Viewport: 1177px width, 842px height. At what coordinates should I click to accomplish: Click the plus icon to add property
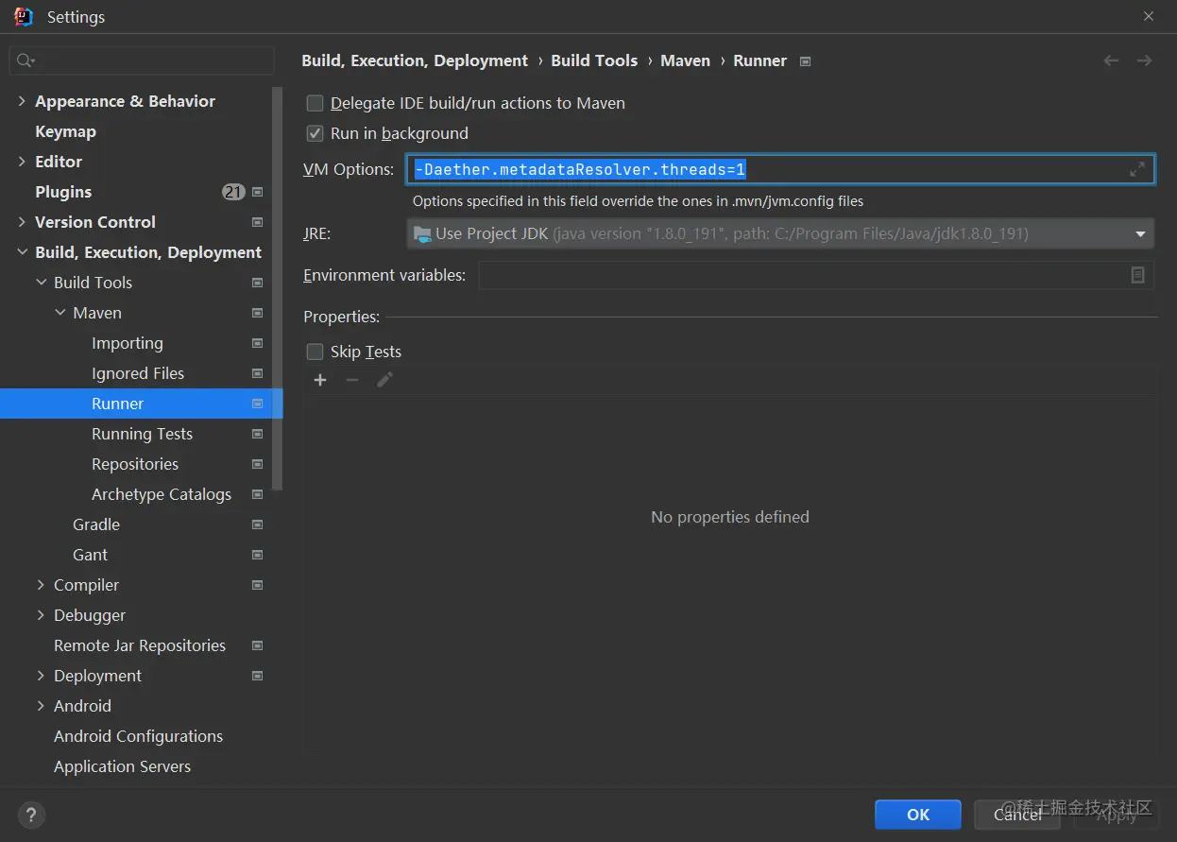pos(320,380)
